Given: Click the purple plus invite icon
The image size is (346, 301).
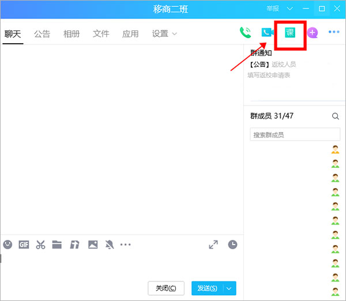Looking at the screenshot, I should [x=313, y=33].
